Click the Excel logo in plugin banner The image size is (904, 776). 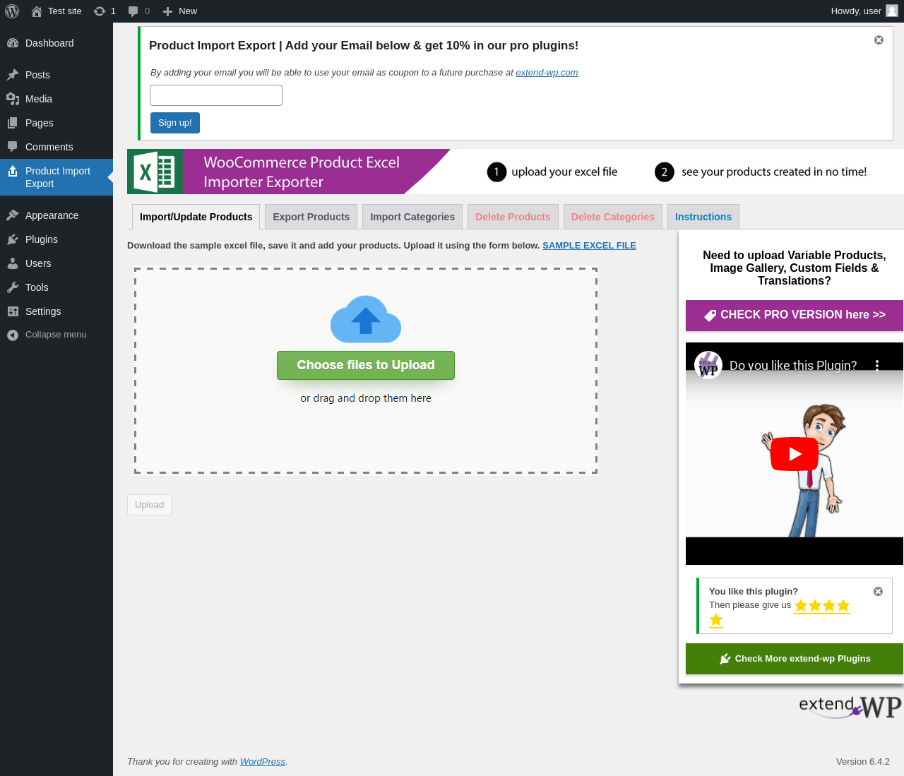[155, 172]
